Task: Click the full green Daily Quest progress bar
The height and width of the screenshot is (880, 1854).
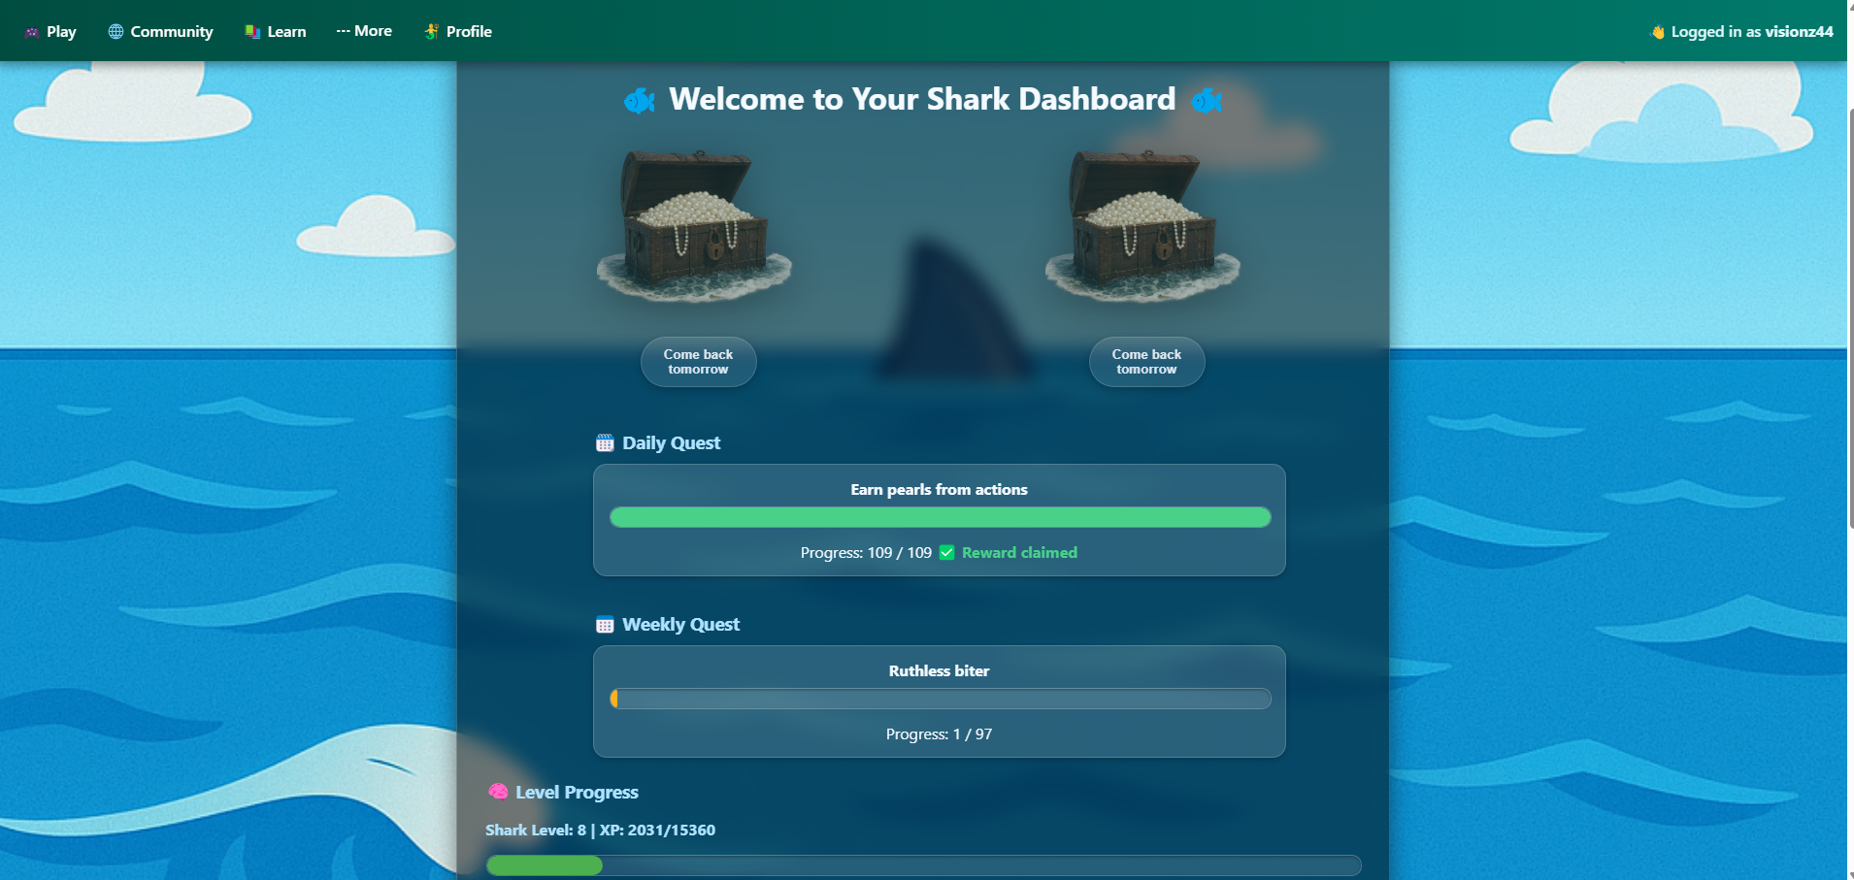Action: 940,517
